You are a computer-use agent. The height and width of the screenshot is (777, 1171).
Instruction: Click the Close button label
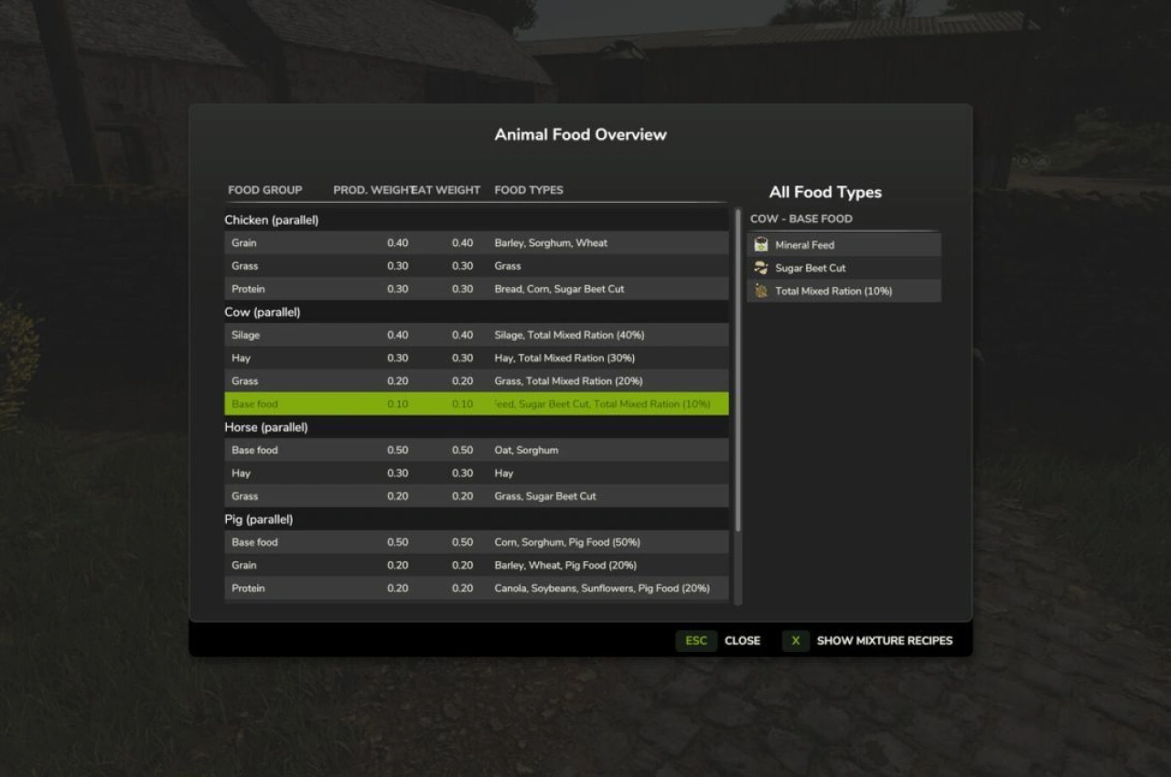[742, 641]
